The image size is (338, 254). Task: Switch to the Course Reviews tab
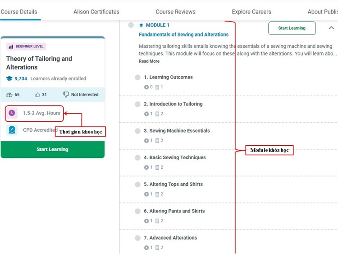[175, 12]
